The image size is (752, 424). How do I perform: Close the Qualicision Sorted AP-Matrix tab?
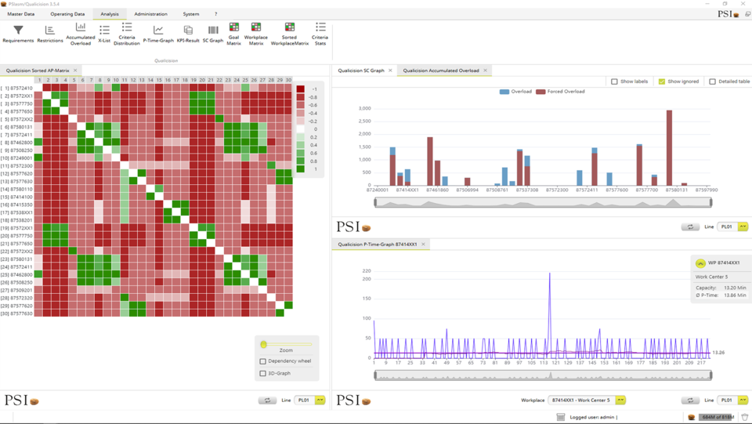[x=75, y=71]
